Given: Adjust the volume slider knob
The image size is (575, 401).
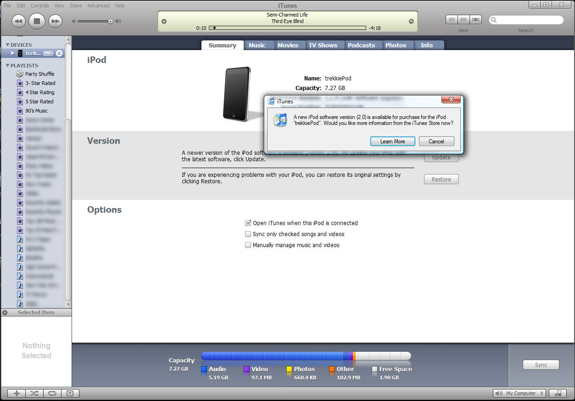Looking at the screenshot, I should (110, 21).
